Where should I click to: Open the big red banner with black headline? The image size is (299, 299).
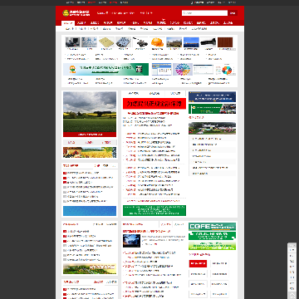(154, 104)
